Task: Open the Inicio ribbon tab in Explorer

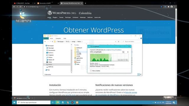Action: pyautogui.click(x=51, y=39)
